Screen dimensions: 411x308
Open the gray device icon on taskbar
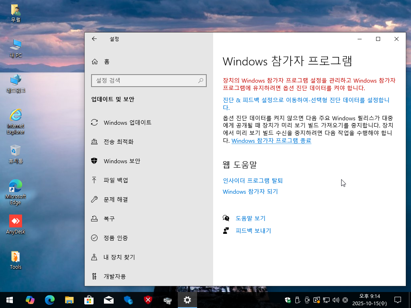[x=167, y=300]
